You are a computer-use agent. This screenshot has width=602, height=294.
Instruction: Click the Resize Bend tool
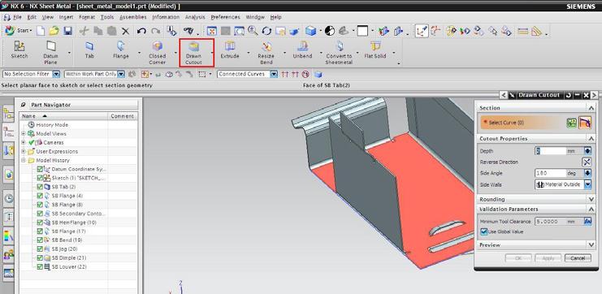266,52
